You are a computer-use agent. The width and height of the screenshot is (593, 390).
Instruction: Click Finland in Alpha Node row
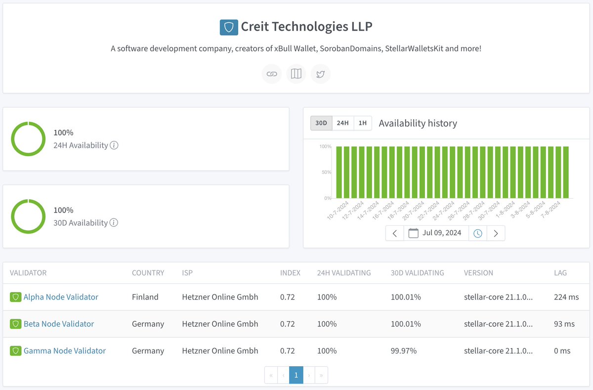pos(145,297)
